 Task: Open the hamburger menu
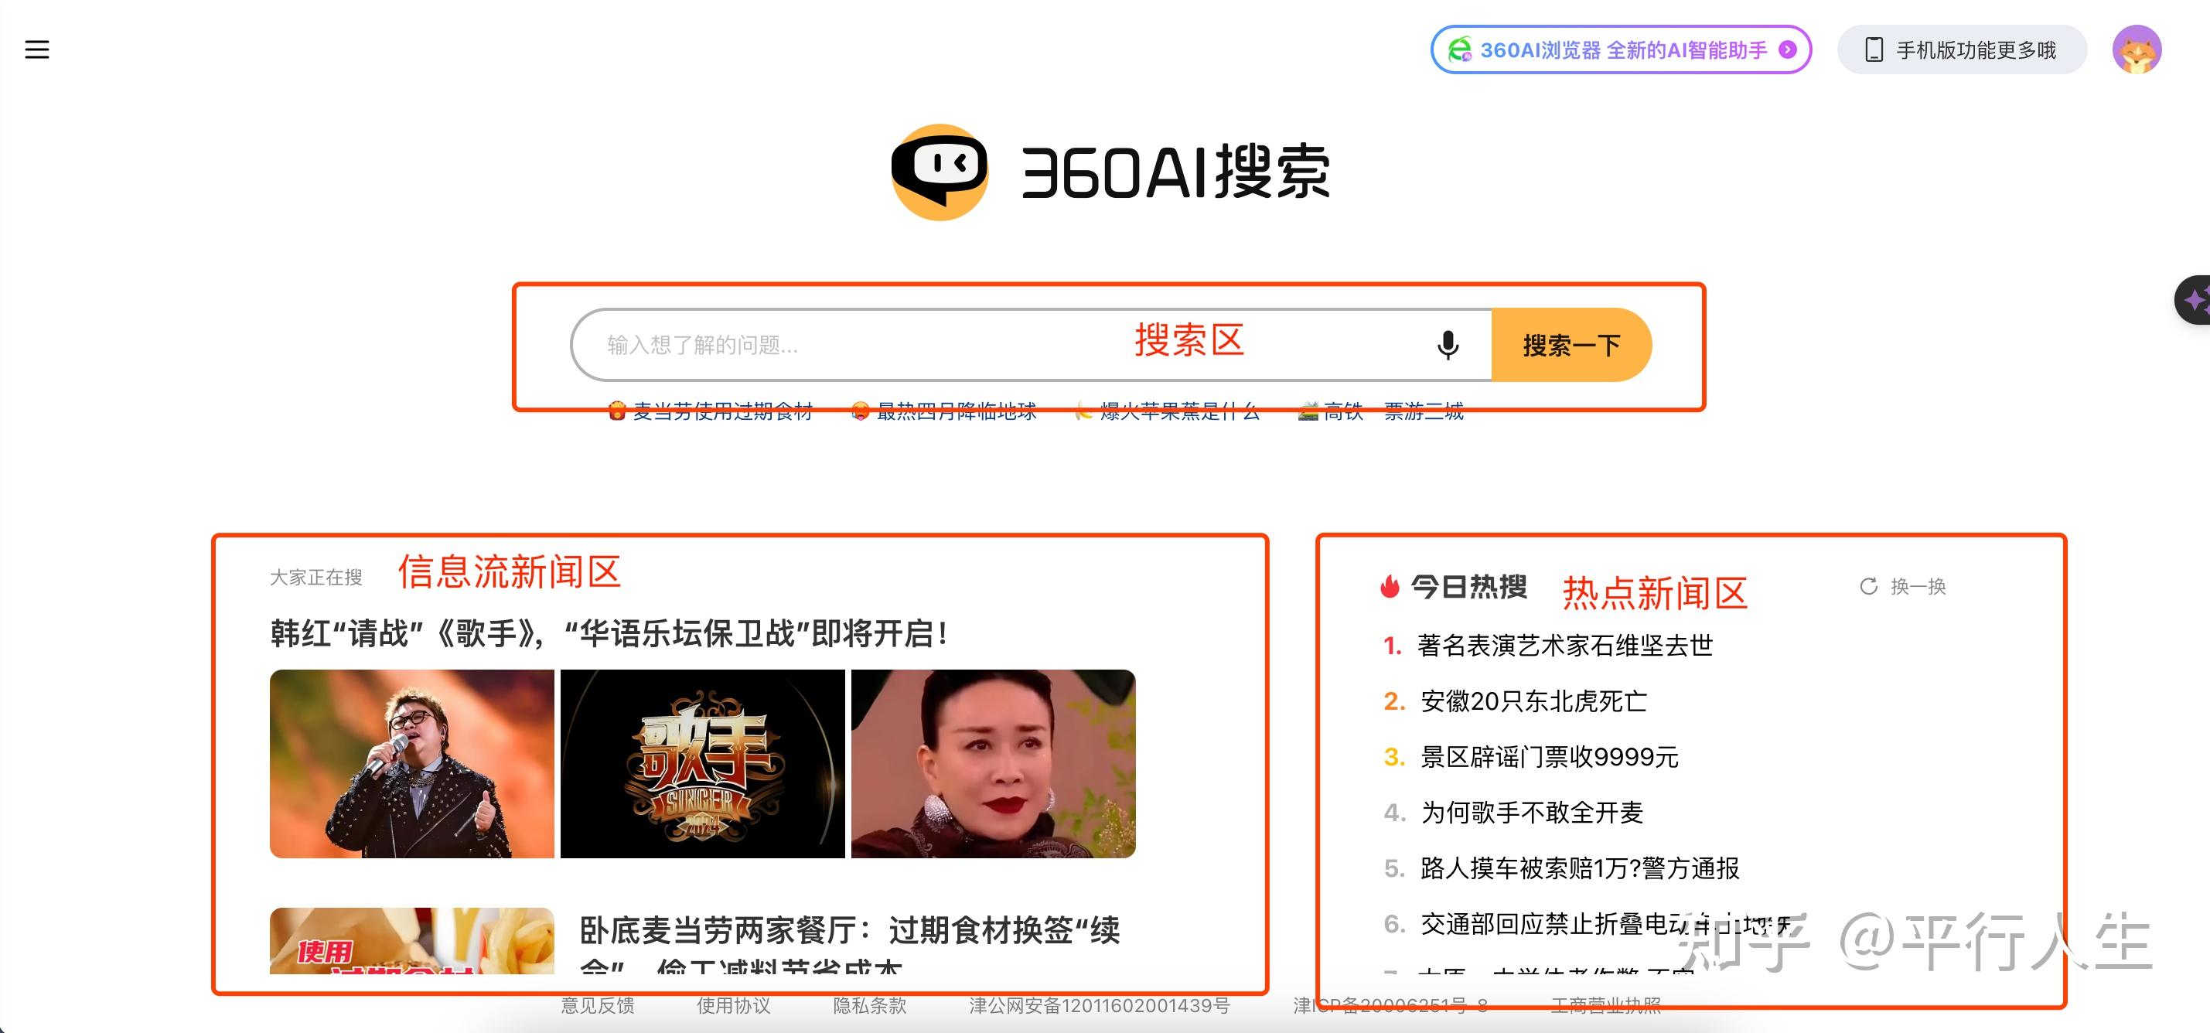(37, 49)
